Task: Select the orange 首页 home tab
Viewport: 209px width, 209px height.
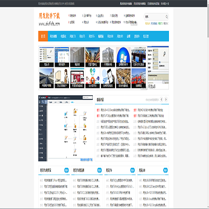Action: click(x=43, y=36)
